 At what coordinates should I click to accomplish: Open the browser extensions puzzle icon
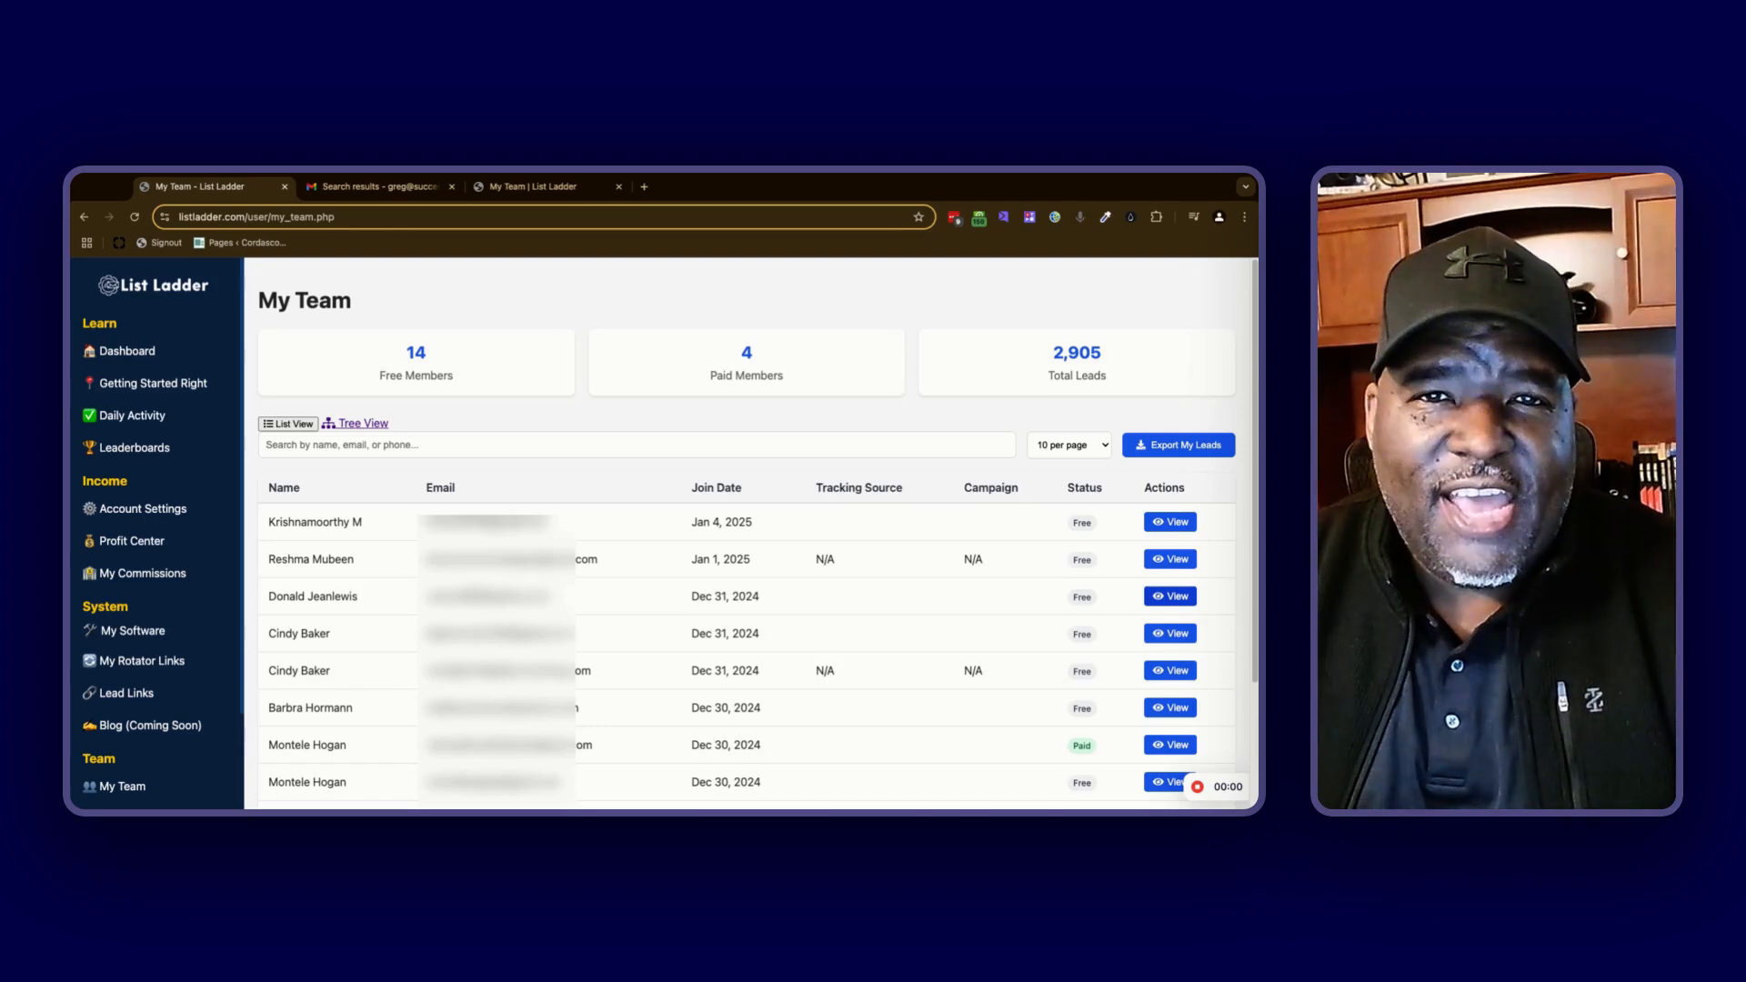tap(1156, 217)
